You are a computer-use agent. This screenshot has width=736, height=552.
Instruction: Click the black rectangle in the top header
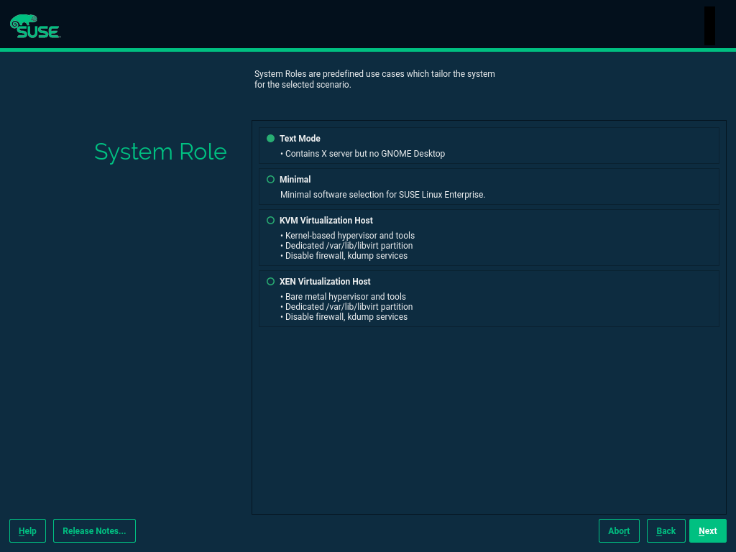[709, 26]
